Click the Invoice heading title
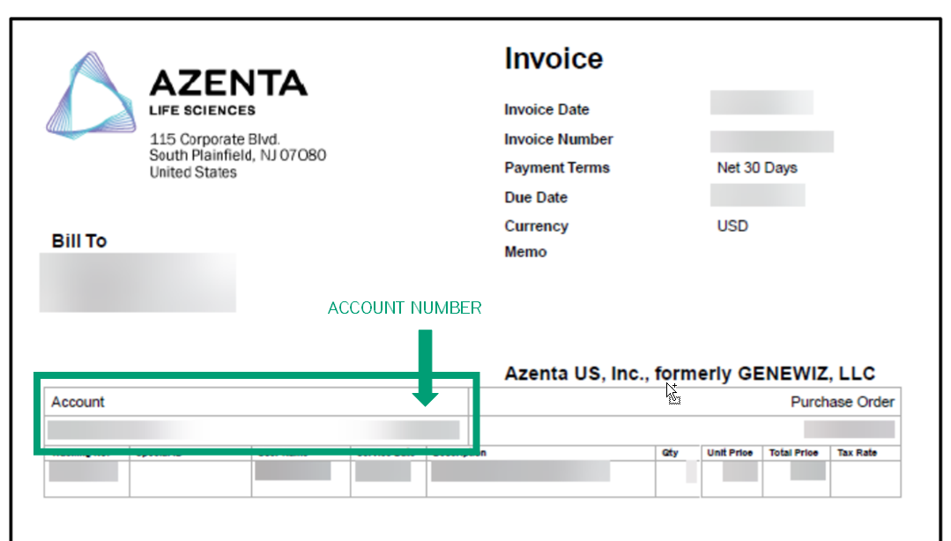The width and height of the screenshot is (951, 541). pos(554,59)
